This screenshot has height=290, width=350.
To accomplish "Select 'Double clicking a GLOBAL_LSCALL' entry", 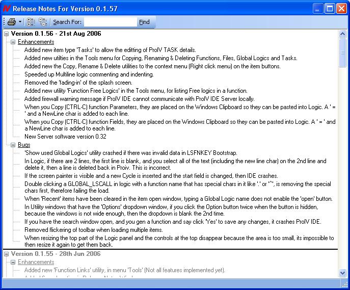I will 178,188.
